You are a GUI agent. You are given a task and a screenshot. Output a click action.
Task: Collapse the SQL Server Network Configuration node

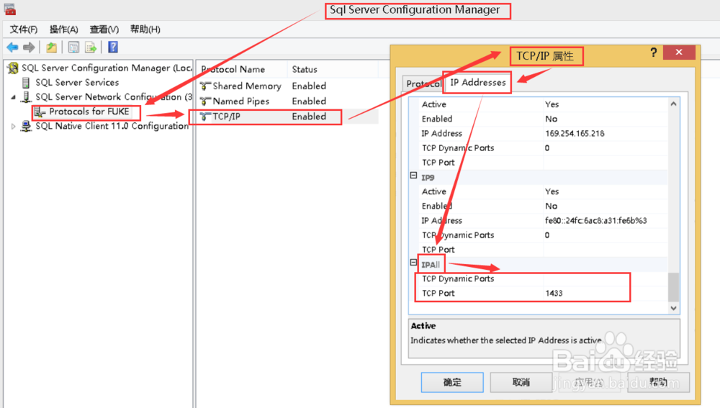[13, 97]
